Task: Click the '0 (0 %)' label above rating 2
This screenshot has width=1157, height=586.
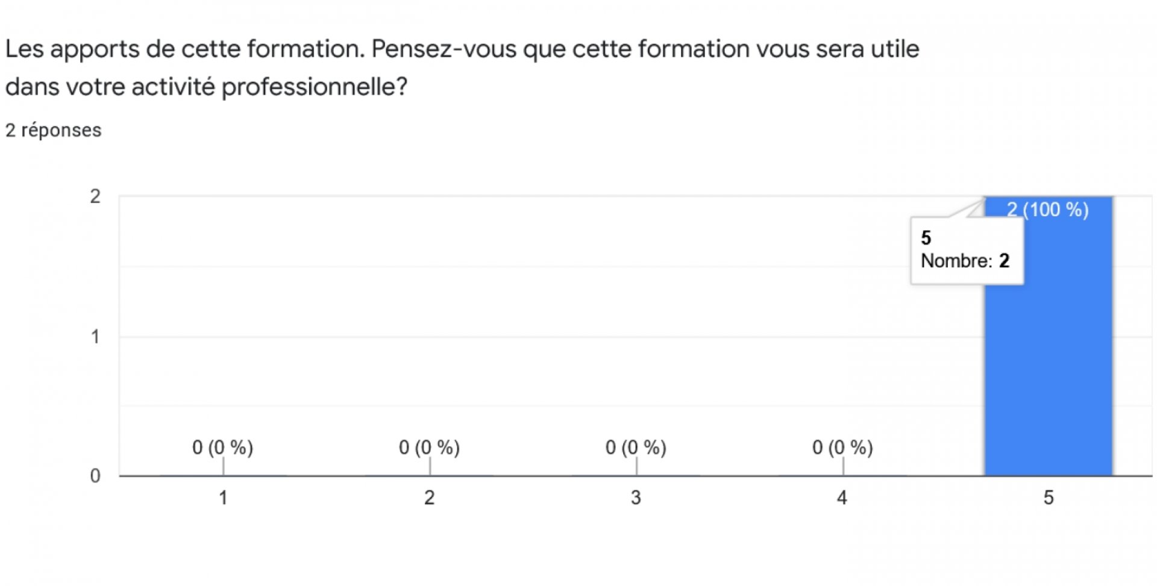Action: (429, 447)
